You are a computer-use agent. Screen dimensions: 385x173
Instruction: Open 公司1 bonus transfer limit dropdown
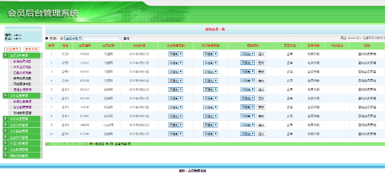[175, 54]
